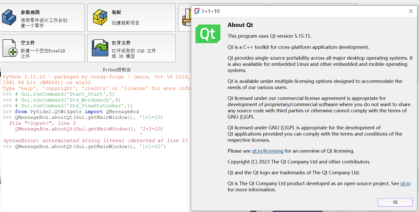Click the Gui.runCommand('Std_Workbench',9) line
The width and height of the screenshot is (419, 212).
pyautogui.click(x=61, y=100)
